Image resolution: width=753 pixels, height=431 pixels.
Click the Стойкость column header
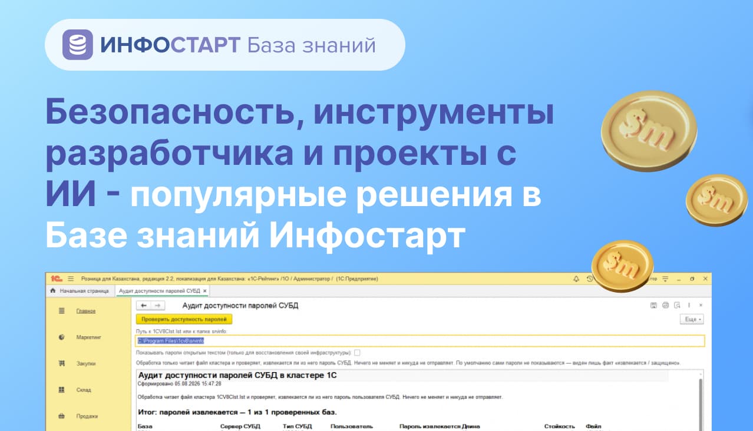tap(559, 426)
